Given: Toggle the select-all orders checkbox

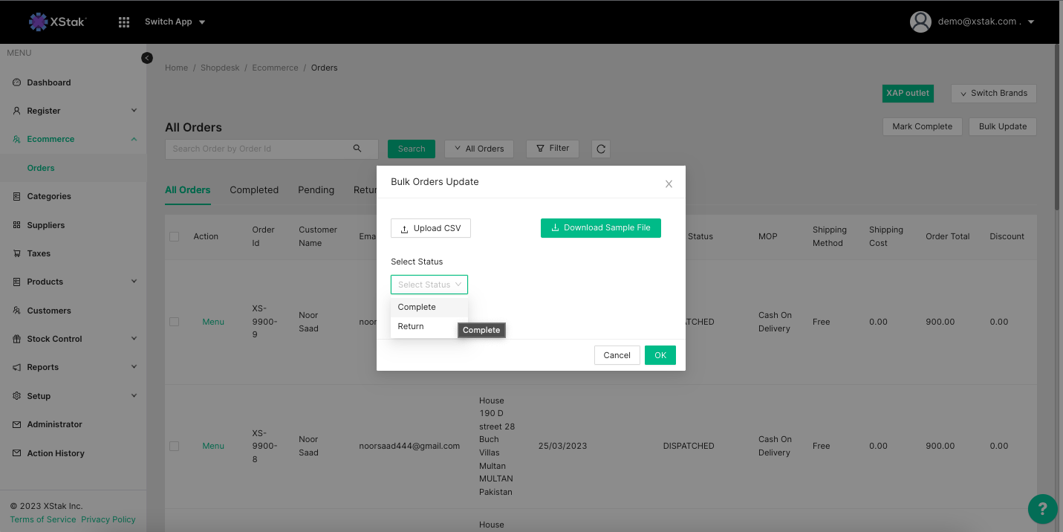Looking at the screenshot, I should [175, 236].
